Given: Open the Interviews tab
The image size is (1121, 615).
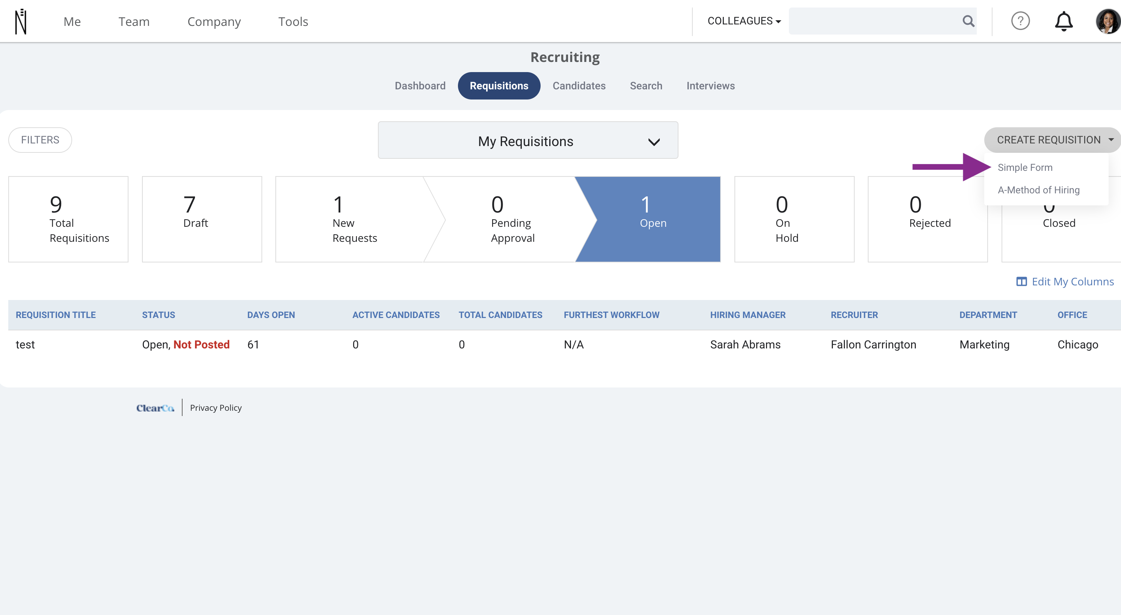Looking at the screenshot, I should pos(710,86).
